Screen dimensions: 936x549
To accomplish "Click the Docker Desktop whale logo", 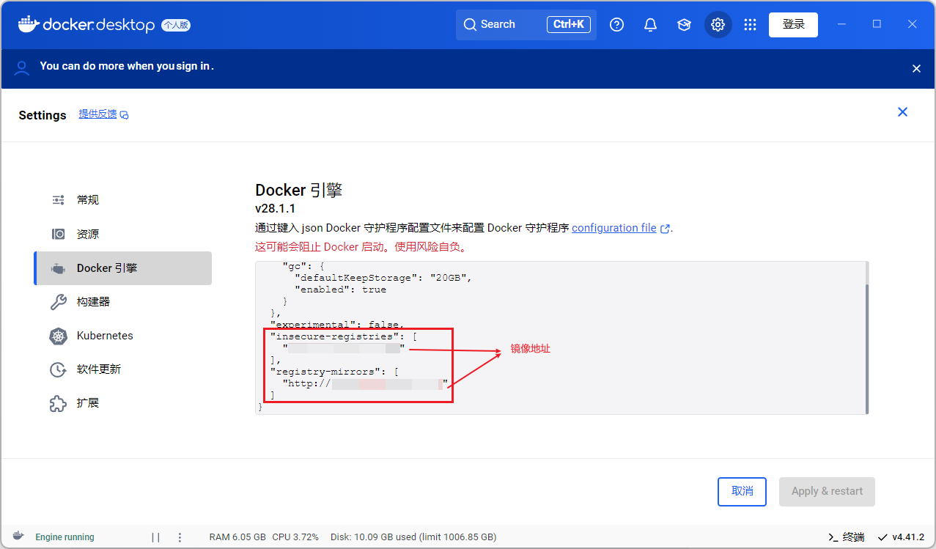I will pos(27,24).
